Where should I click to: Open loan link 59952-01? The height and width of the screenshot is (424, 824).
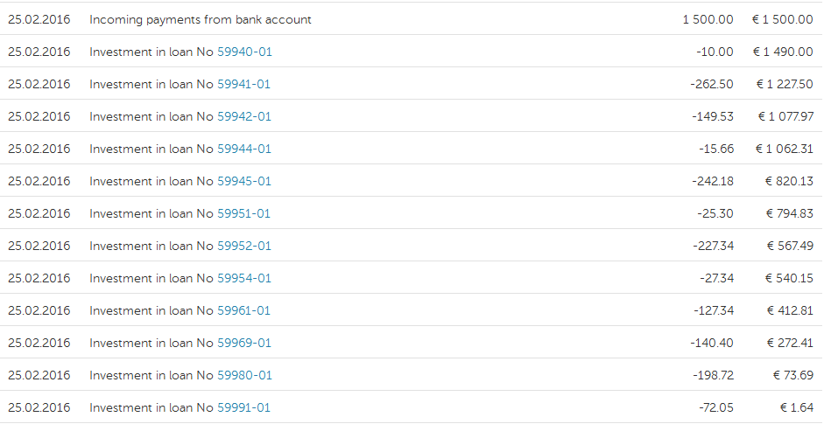pos(244,247)
